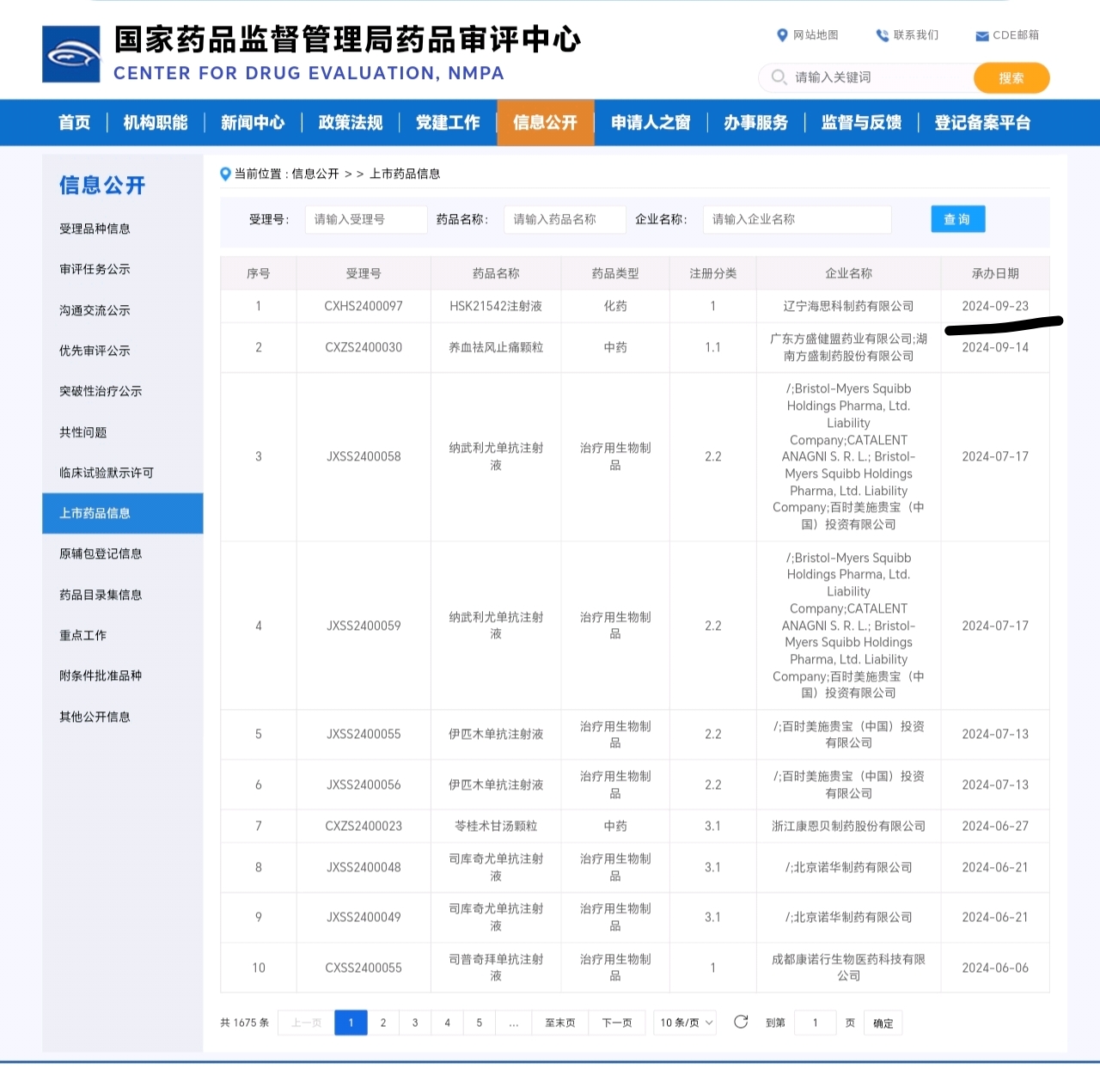1100x1069 pixels.
Task: Click the blue 查询 button
Action: 958,219
